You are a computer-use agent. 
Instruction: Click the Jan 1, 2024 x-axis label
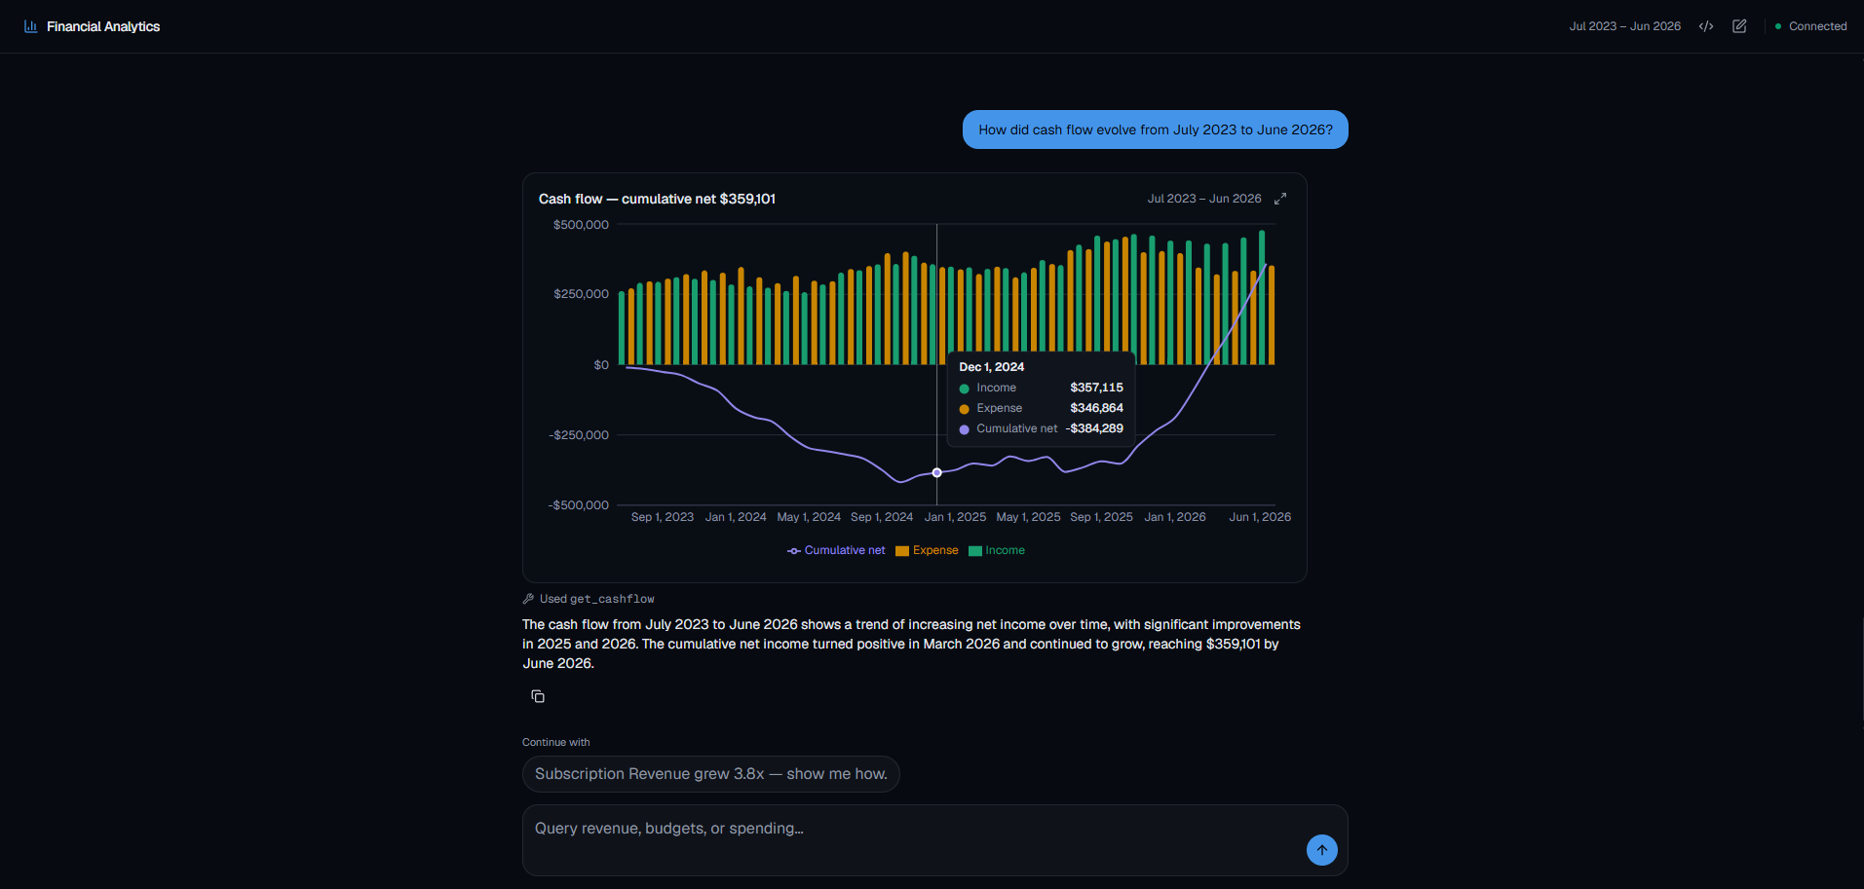tap(736, 517)
